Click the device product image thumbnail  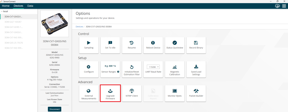tap(55, 24)
